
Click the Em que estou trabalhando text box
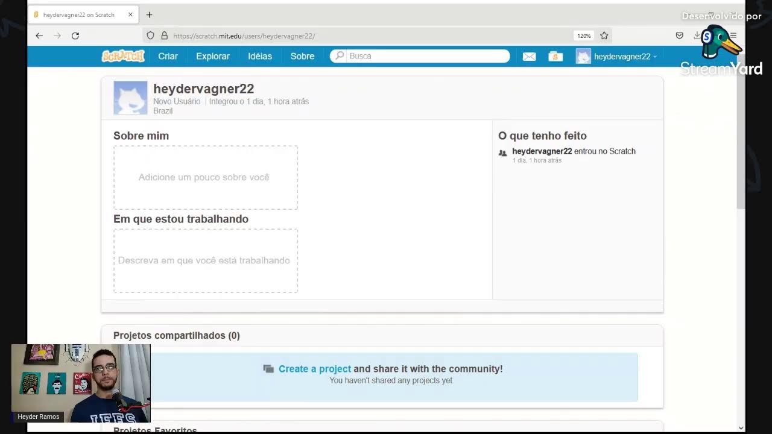click(x=206, y=260)
